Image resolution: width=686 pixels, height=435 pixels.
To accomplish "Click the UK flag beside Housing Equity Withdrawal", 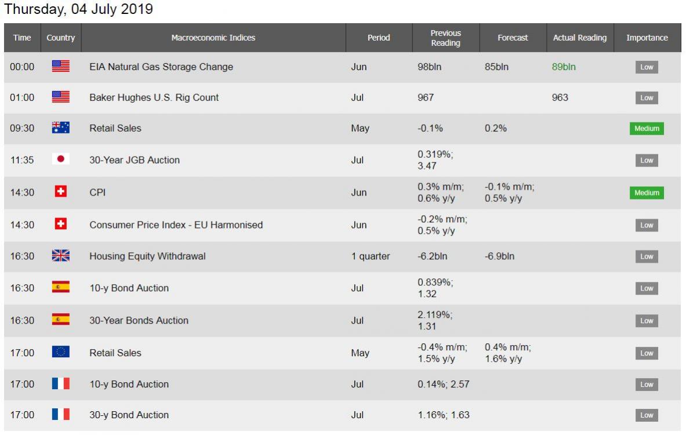I will (61, 256).
